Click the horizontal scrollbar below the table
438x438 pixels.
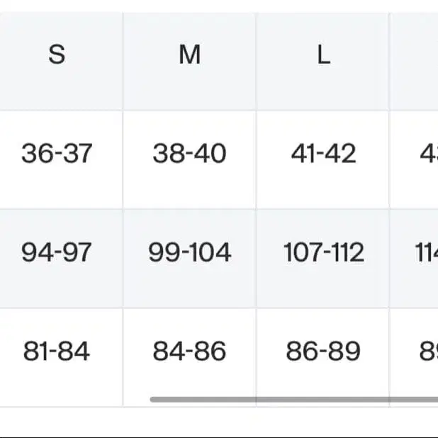pos(294,400)
